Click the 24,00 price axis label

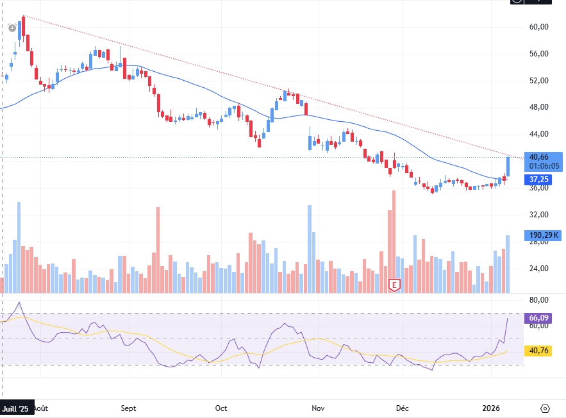(x=538, y=269)
